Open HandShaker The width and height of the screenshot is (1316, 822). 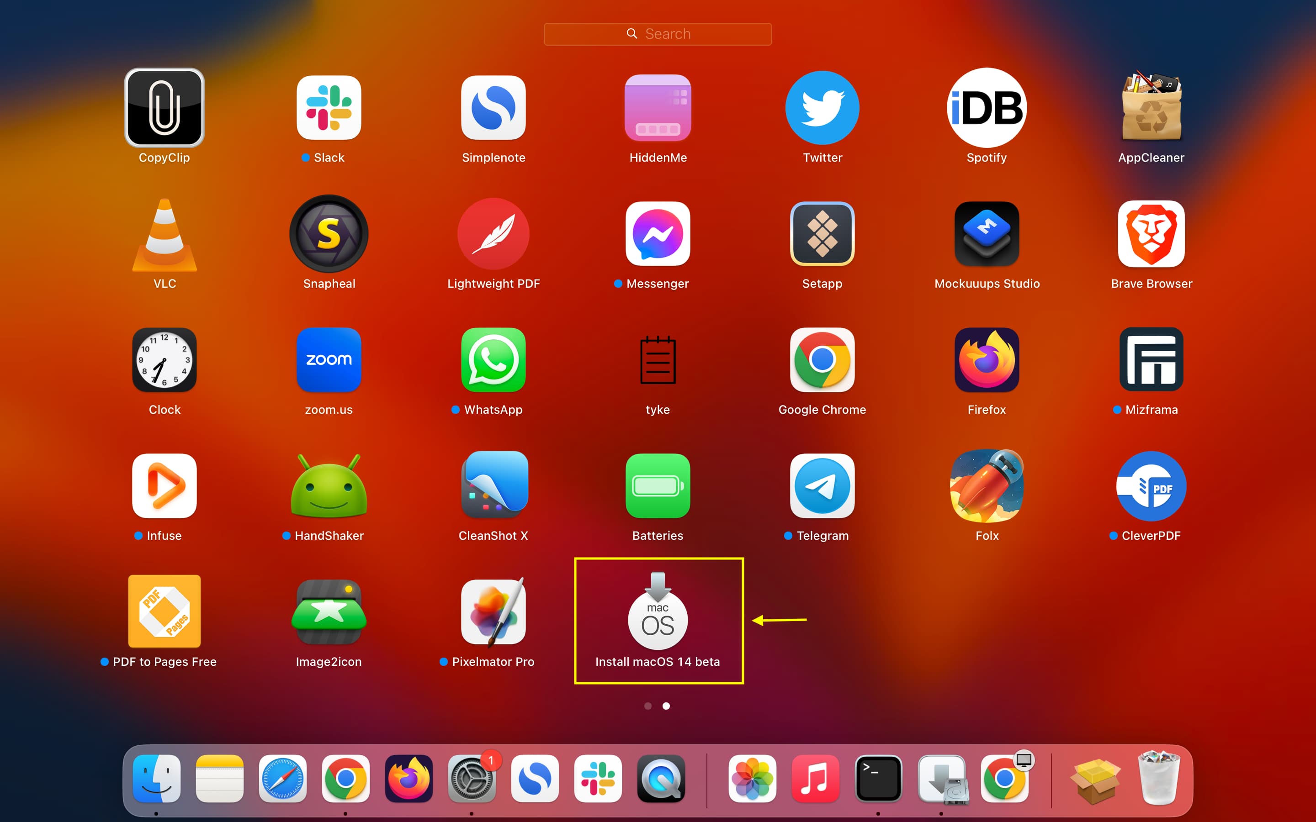[329, 486]
